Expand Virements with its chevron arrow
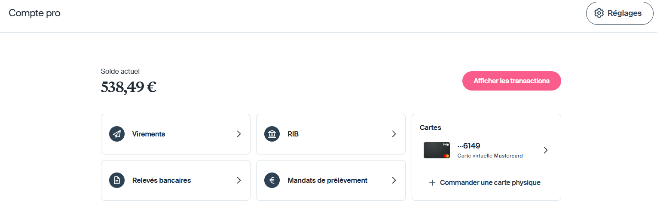 point(239,134)
